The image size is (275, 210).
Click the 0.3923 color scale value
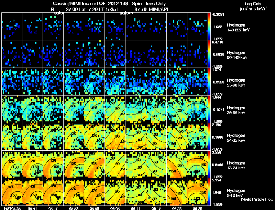point(219,82)
